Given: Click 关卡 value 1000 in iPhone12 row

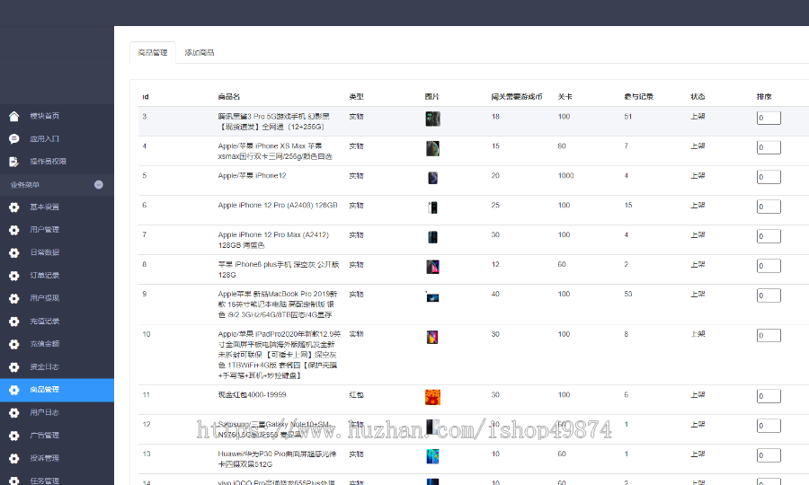Looking at the screenshot, I should pos(566,176).
